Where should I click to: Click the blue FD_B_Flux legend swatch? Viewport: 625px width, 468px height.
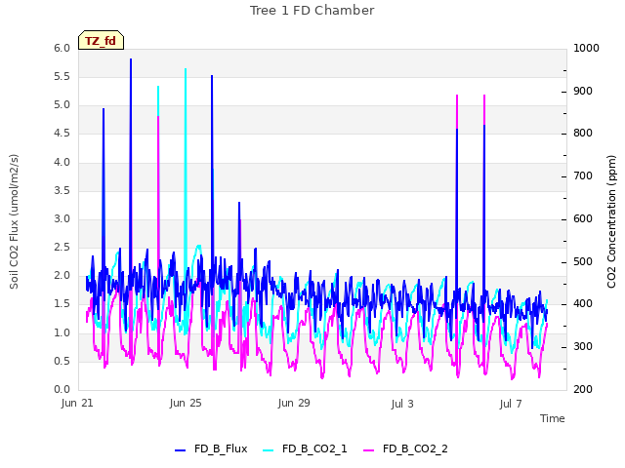pos(180,450)
